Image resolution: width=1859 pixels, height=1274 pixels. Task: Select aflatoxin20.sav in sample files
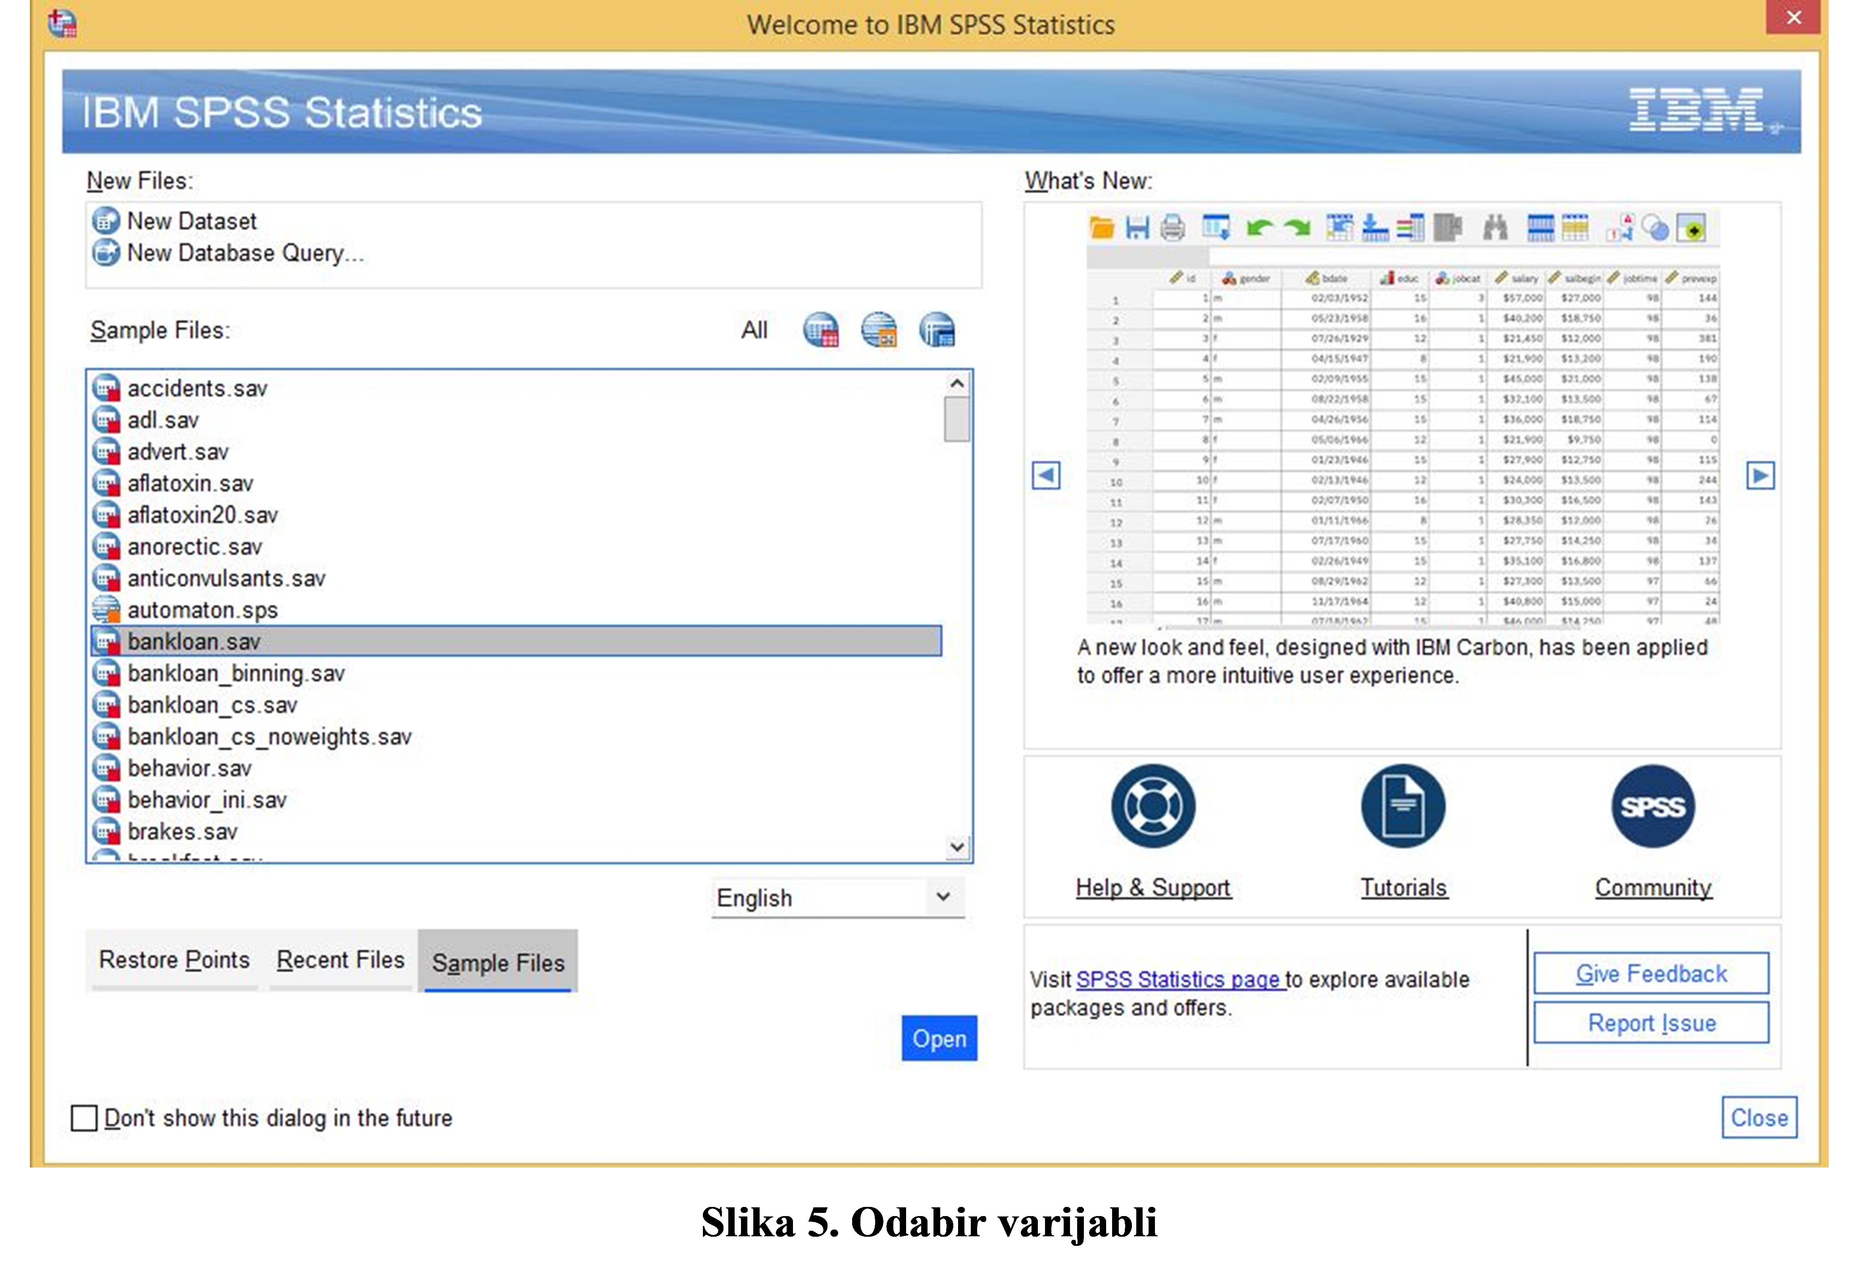coord(516,514)
